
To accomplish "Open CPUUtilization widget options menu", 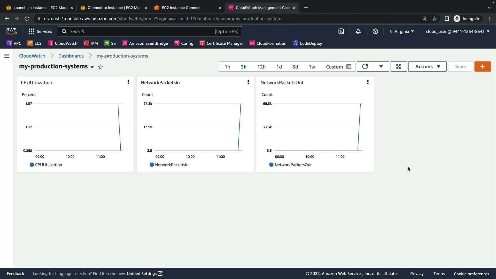I will pos(128,82).
